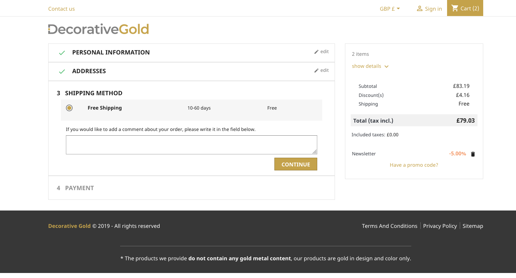Click in the order comment text box
The image size is (516, 278).
click(191, 145)
